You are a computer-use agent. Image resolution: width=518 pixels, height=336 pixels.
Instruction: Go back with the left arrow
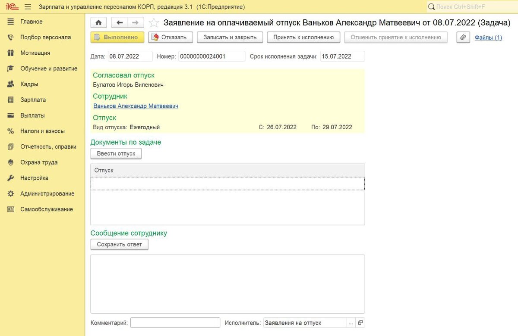coord(120,22)
